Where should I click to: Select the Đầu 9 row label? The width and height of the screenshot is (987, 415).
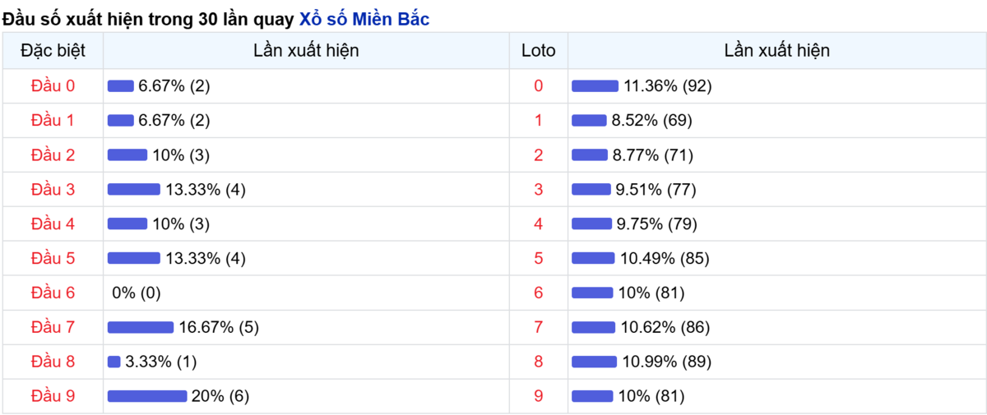pyautogui.click(x=53, y=396)
